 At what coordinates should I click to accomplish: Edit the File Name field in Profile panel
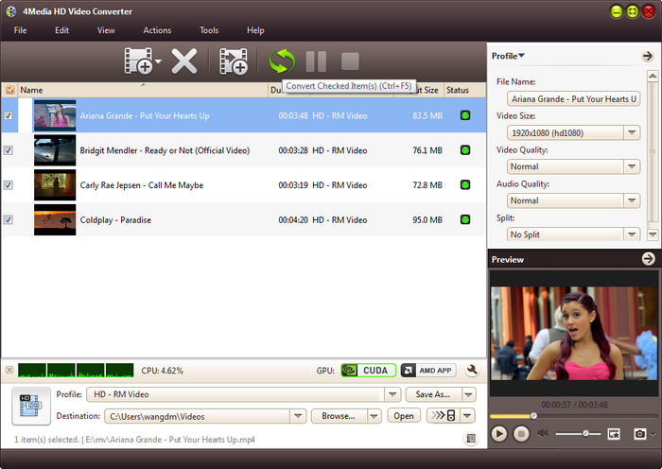[573, 98]
